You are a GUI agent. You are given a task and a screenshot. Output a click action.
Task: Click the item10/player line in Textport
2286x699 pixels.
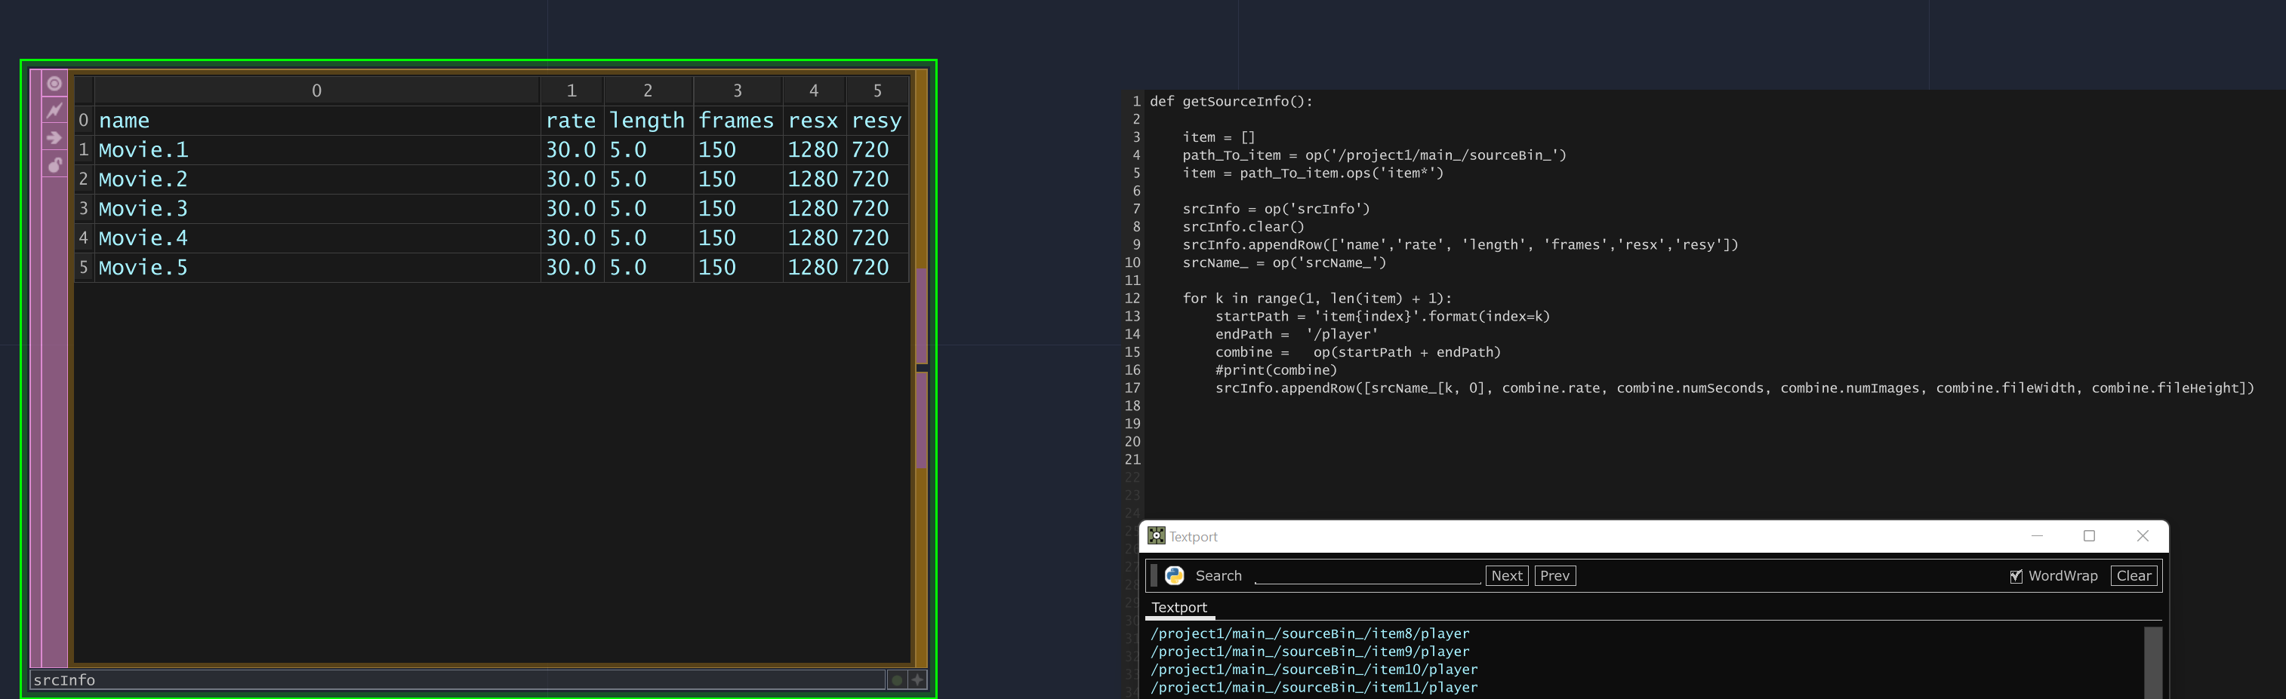click(x=1314, y=670)
